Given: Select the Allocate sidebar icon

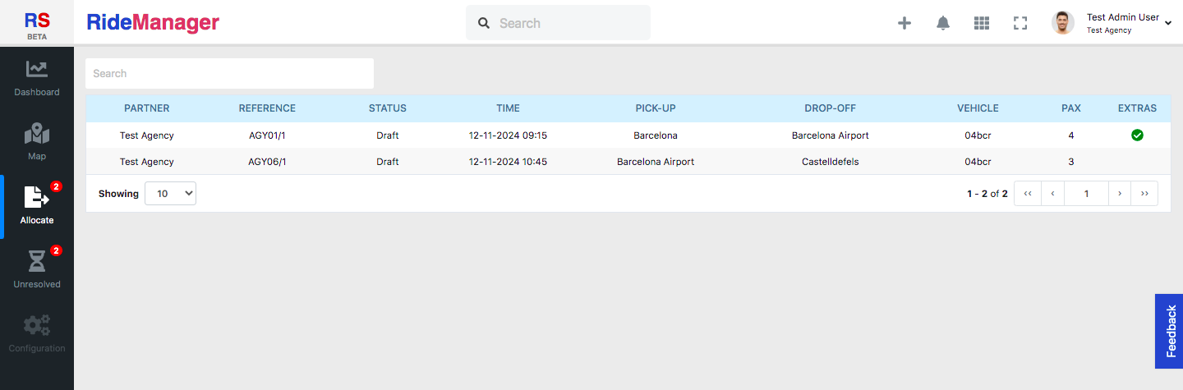Looking at the screenshot, I should [x=36, y=197].
